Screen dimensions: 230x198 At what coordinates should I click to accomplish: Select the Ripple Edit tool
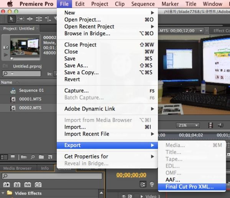point(30,19)
